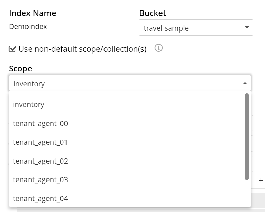Open the Bucket dropdown showing travel-sample
The width and height of the screenshot is (265, 212).
[196, 27]
